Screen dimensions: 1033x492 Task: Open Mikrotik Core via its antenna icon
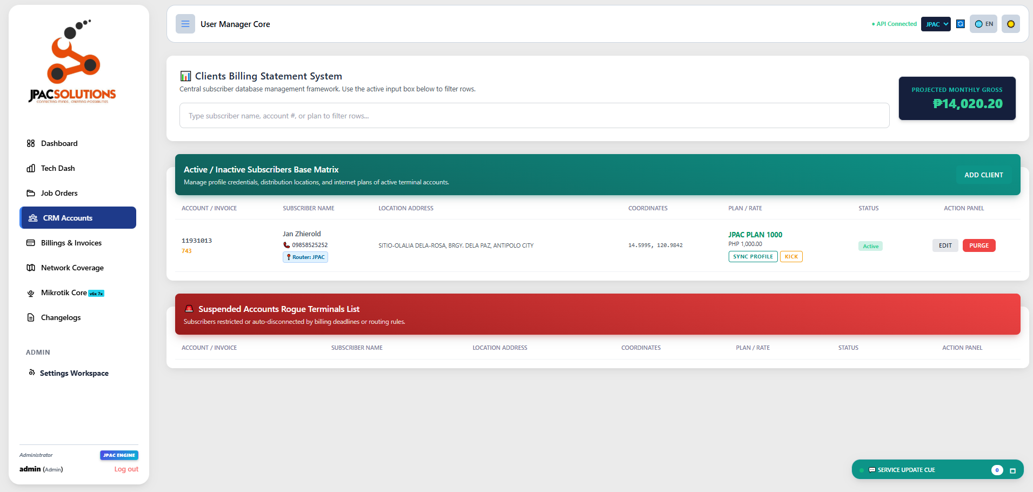(31, 293)
